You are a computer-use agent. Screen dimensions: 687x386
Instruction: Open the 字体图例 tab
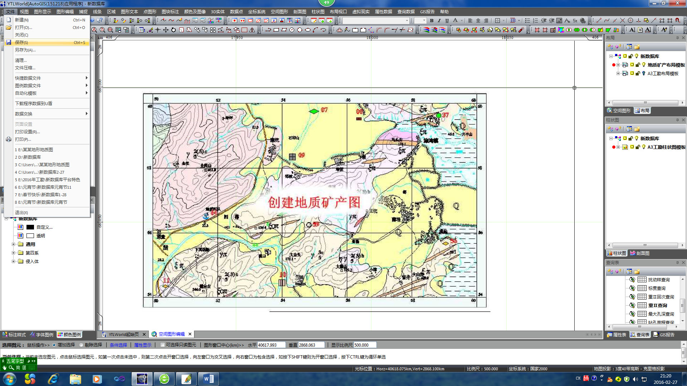[x=42, y=335]
